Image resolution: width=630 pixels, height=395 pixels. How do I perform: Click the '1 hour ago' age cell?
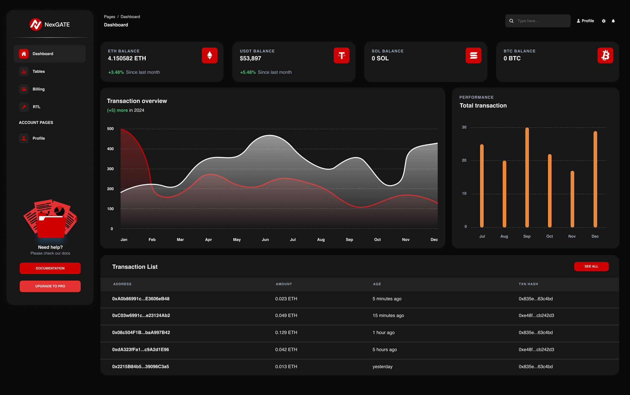[384, 332]
